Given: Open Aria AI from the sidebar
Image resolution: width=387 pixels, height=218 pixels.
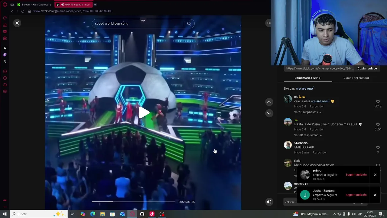Looking at the screenshot, I should (5, 48).
